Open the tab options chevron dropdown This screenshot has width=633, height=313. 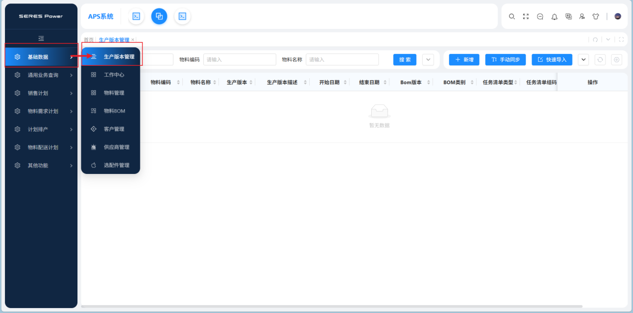click(608, 39)
